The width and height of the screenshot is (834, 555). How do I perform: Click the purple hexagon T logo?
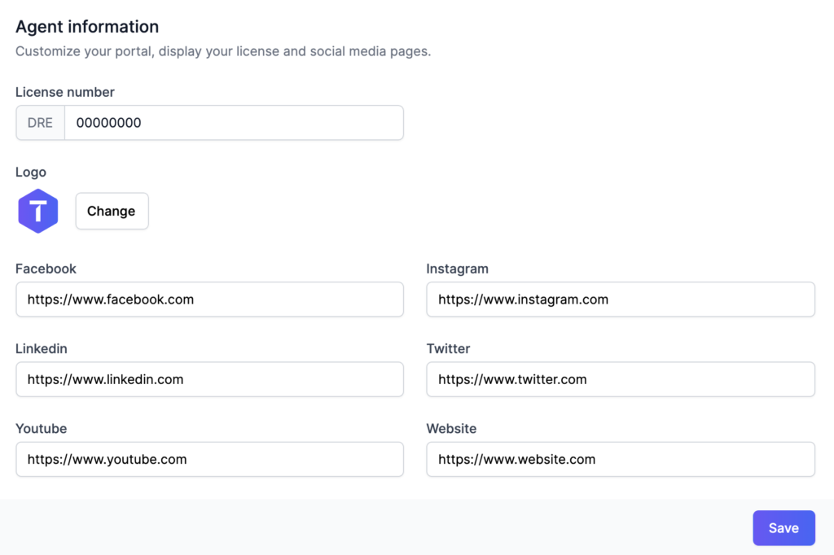click(37, 211)
